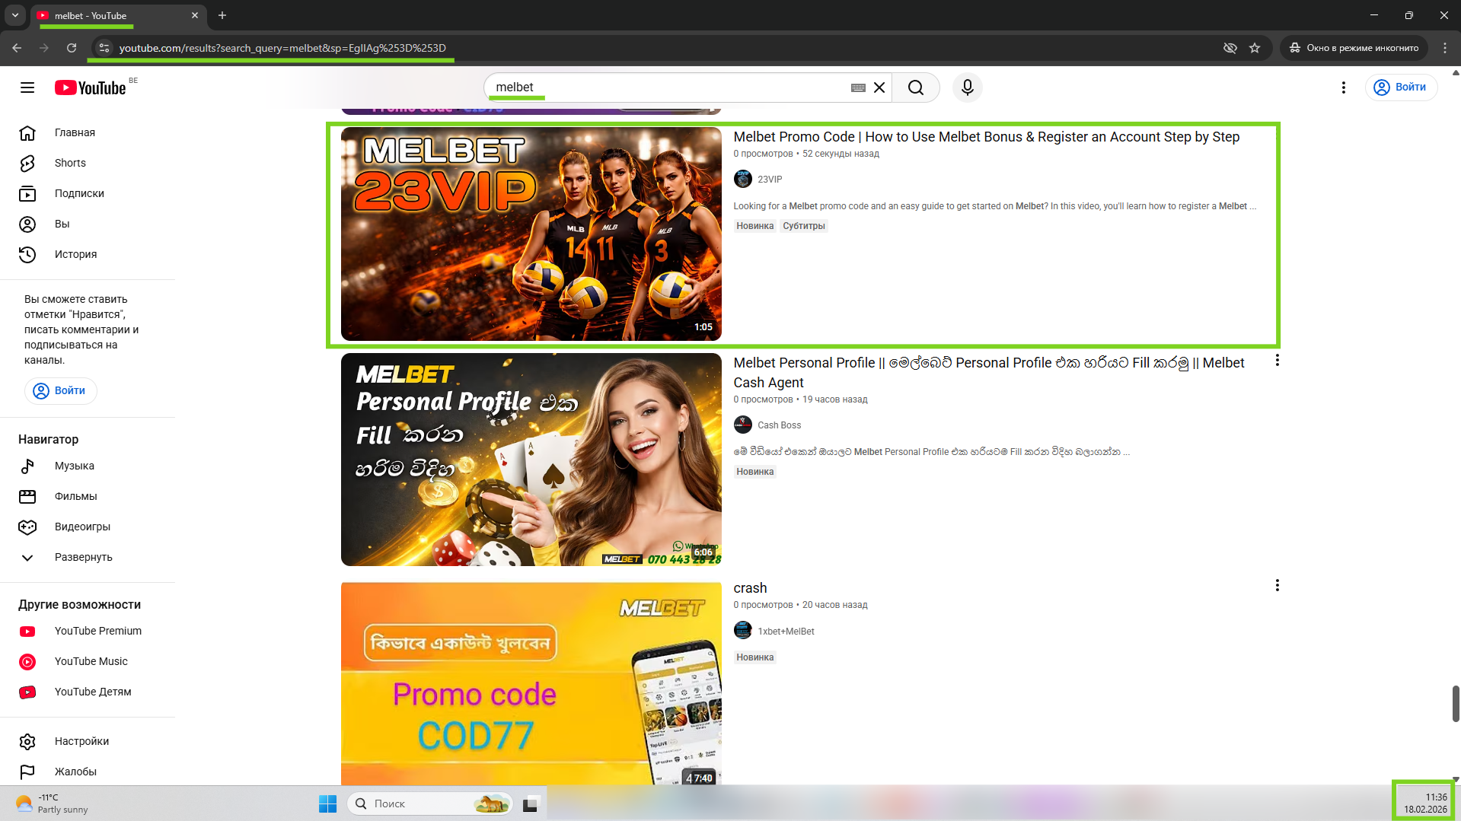The height and width of the screenshot is (821, 1461).
Task: Close the melbet - YouTube tab
Action: [195, 15]
